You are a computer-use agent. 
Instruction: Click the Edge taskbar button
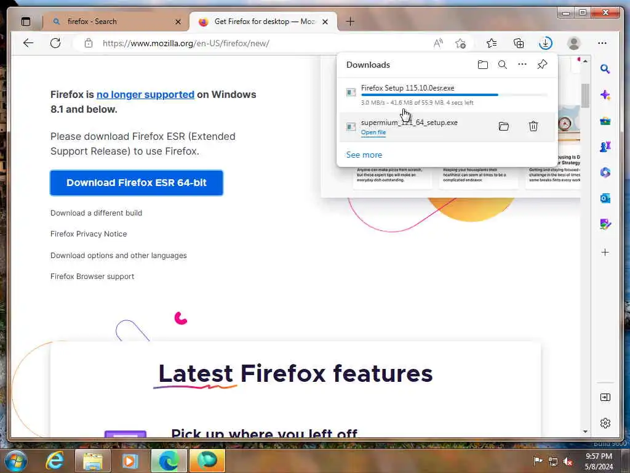tap(169, 461)
